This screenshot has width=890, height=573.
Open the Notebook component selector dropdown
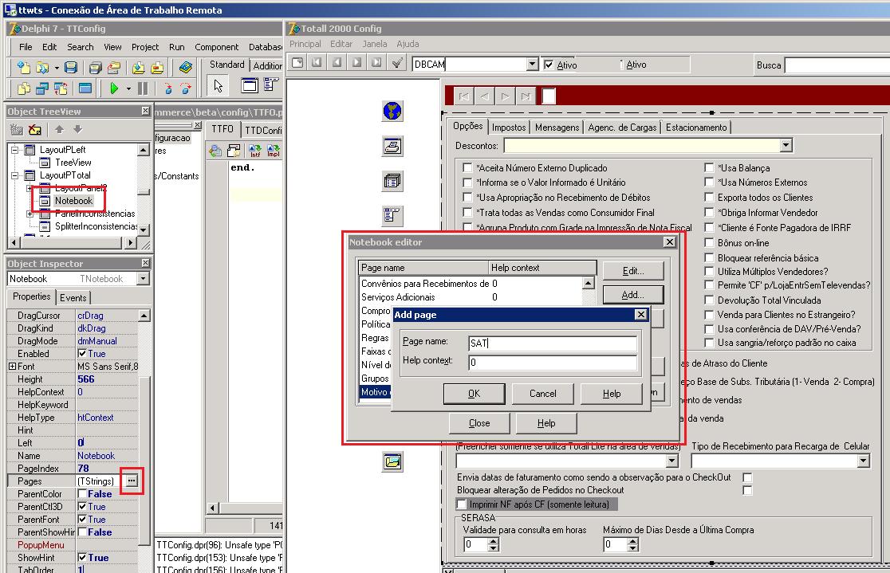click(x=143, y=279)
